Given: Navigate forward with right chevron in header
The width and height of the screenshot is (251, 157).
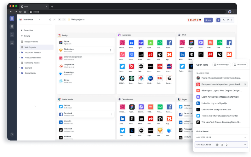Looking at the screenshot, I should (64, 19).
